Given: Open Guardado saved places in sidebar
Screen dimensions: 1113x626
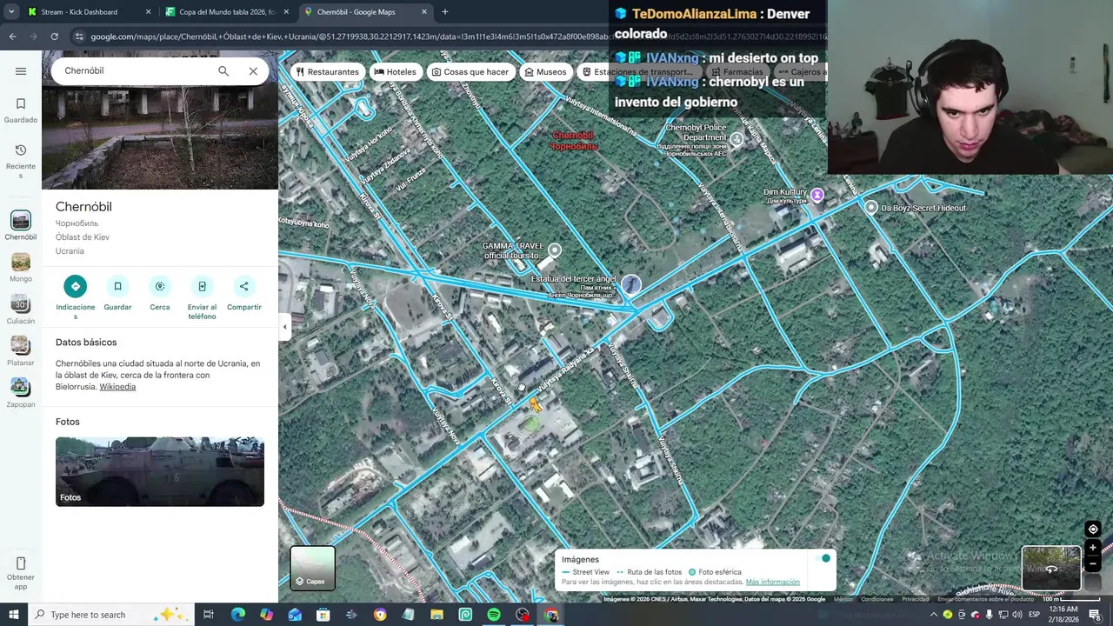Looking at the screenshot, I should point(21,110).
